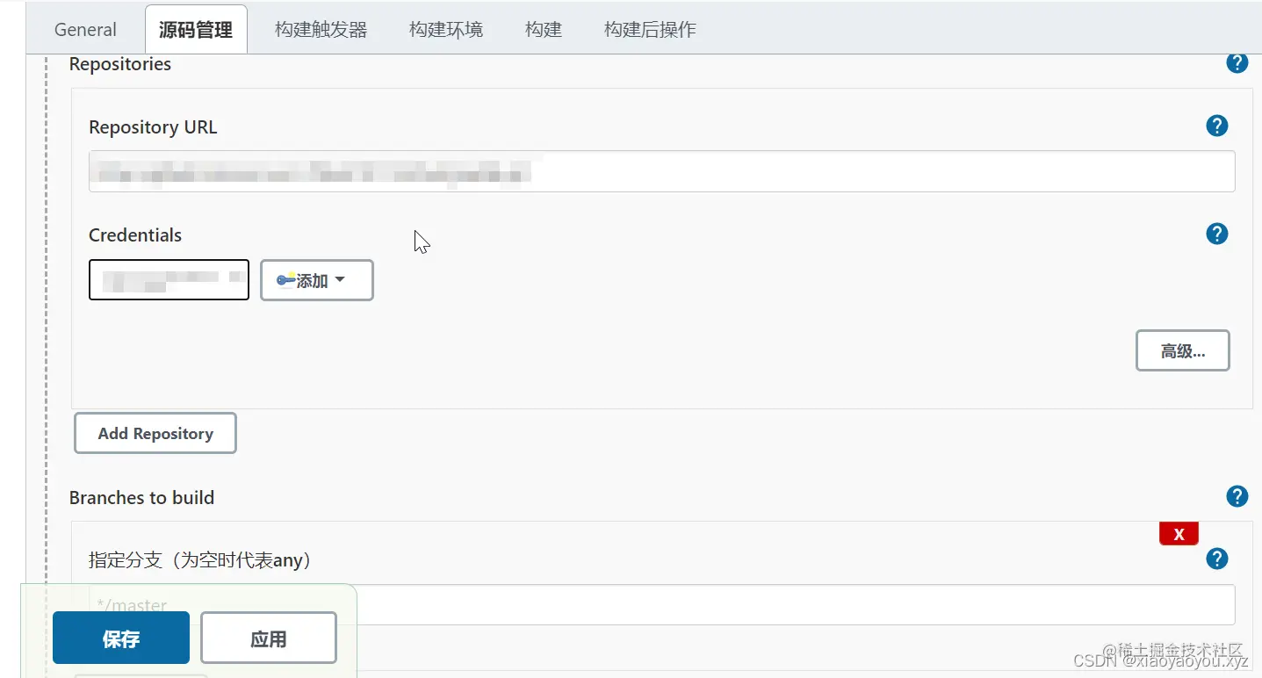The width and height of the screenshot is (1262, 678).
Task: Open help for Repository URL
Action: 1216,126
